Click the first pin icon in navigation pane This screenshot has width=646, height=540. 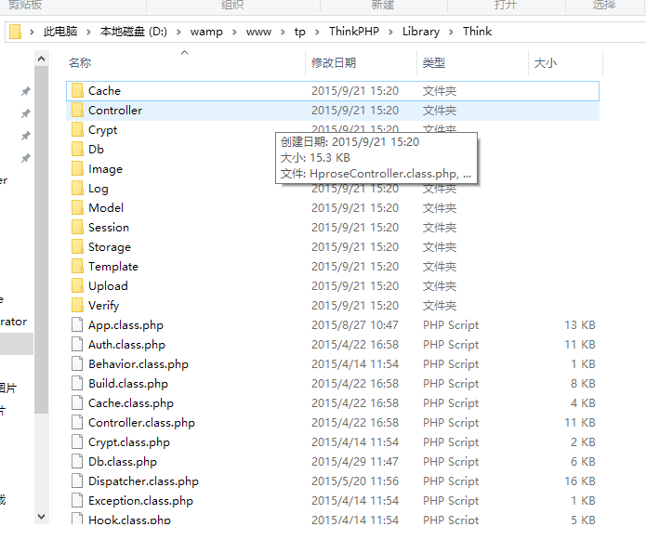click(25, 91)
